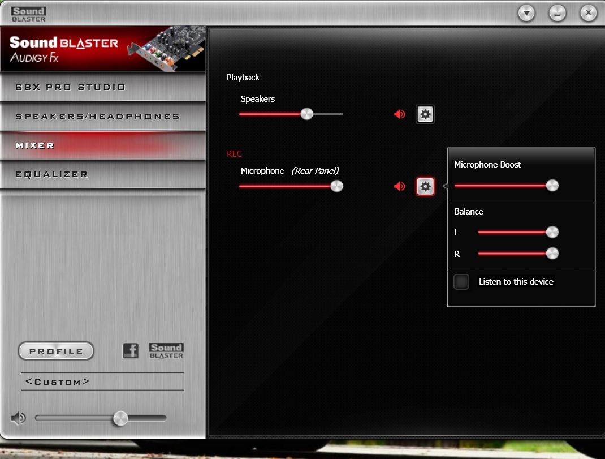Open the title bar dropdown arrow button
This screenshot has width=605, height=459.
pos(526,14)
